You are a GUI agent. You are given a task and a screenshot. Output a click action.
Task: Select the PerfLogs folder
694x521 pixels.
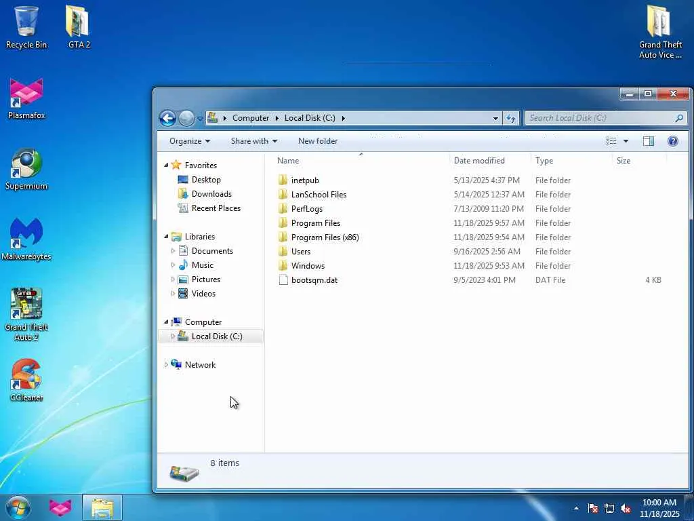(x=307, y=209)
